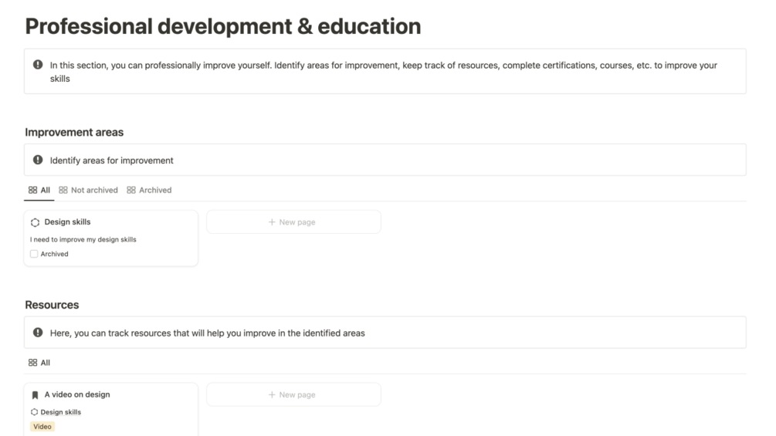Click the yellow Video tag
Image resolution: width=776 pixels, height=436 pixels.
coord(42,427)
